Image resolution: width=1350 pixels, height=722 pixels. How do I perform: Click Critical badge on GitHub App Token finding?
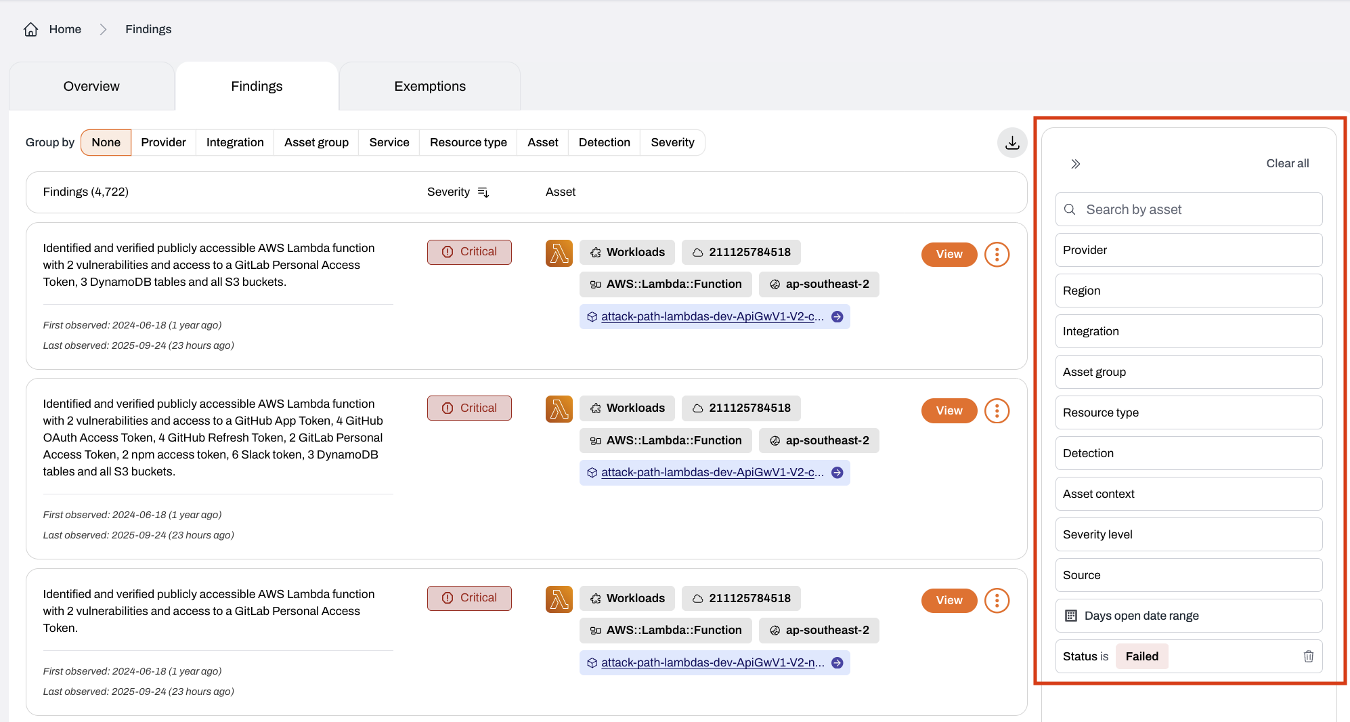point(469,408)
